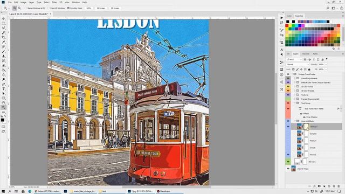Click the Fill percentage field
The image size is (345, 194).
(x=321, y=70)
